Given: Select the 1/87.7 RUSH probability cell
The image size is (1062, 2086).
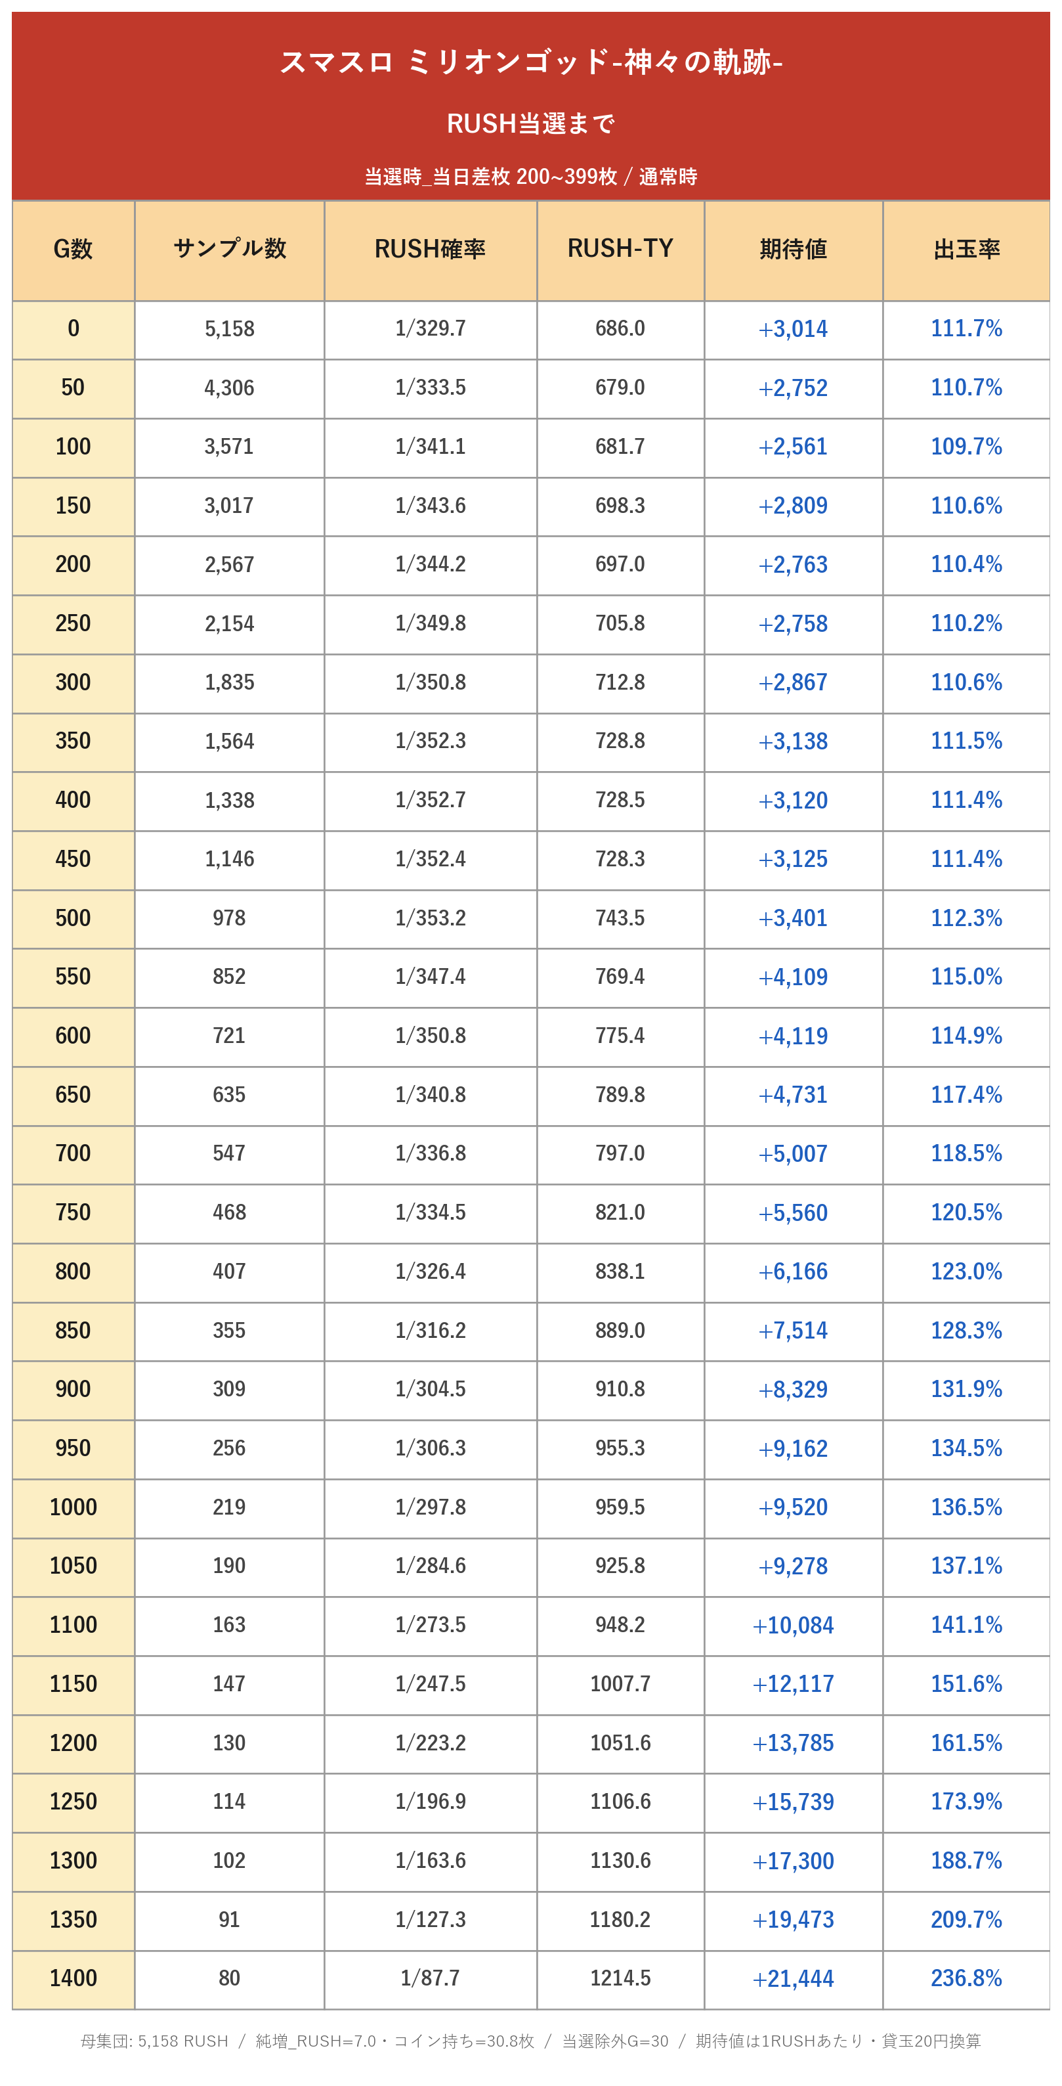Looking at the screenshot, I should 431,1979.
